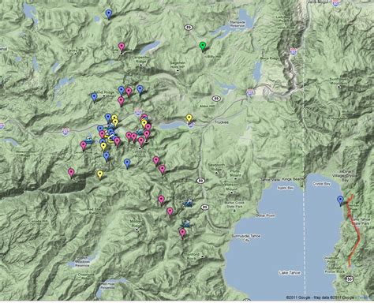This screenshot has height=303, width=374.
Task: Click the Alder Hill label
Action: click(207, 106)
